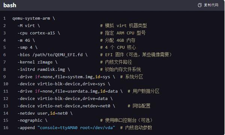
Task: Click the cortex-a15 cpu value
Action: click(42, 33)
